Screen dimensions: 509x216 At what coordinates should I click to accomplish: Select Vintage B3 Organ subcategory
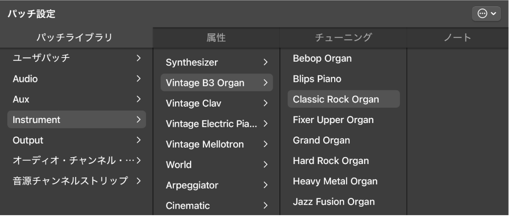205,83
